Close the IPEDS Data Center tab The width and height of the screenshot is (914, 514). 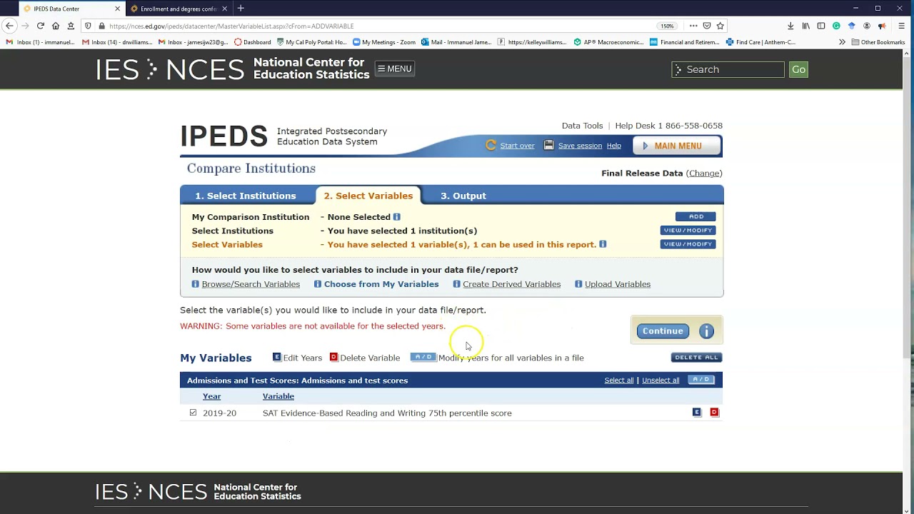(x=118, y=9)
